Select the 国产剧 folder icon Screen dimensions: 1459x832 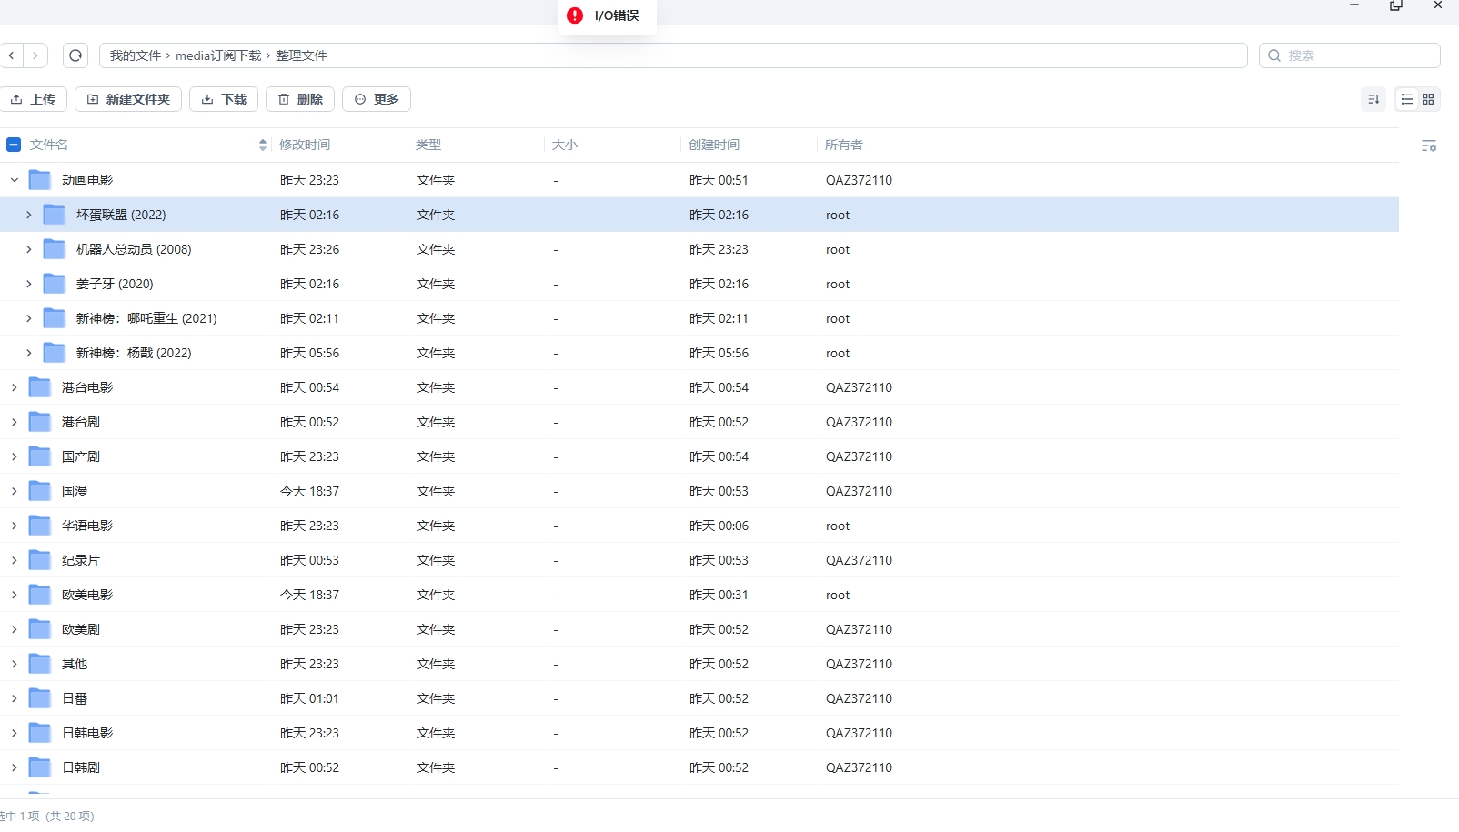[40, 456]
